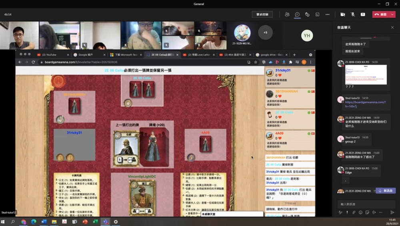
Task: Click the 31ricky31 player name in scoreboard
Action: click(283, 70)
